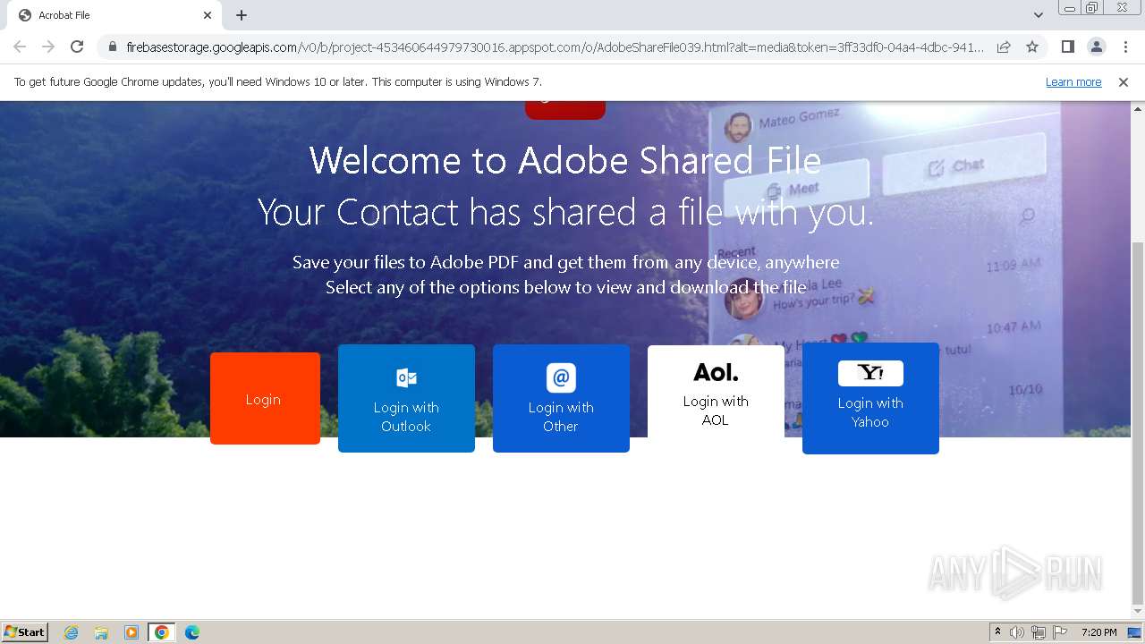Open Windows Media Player taskbar icon

click(x=131, y=632)
